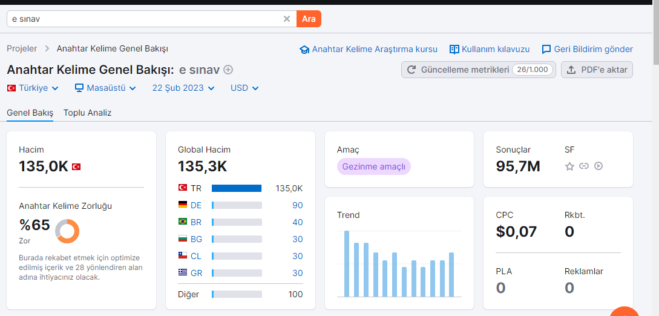Image resolution: width=659 pixels, height=316 pixels.
Task: Clear the search field with the X icon
Action: (x=287, y=19)
